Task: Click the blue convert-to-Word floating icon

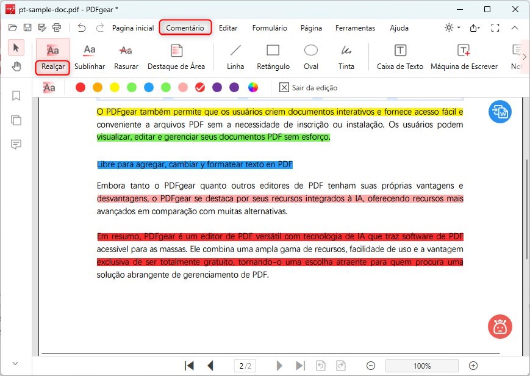Action: coord(500,112)
